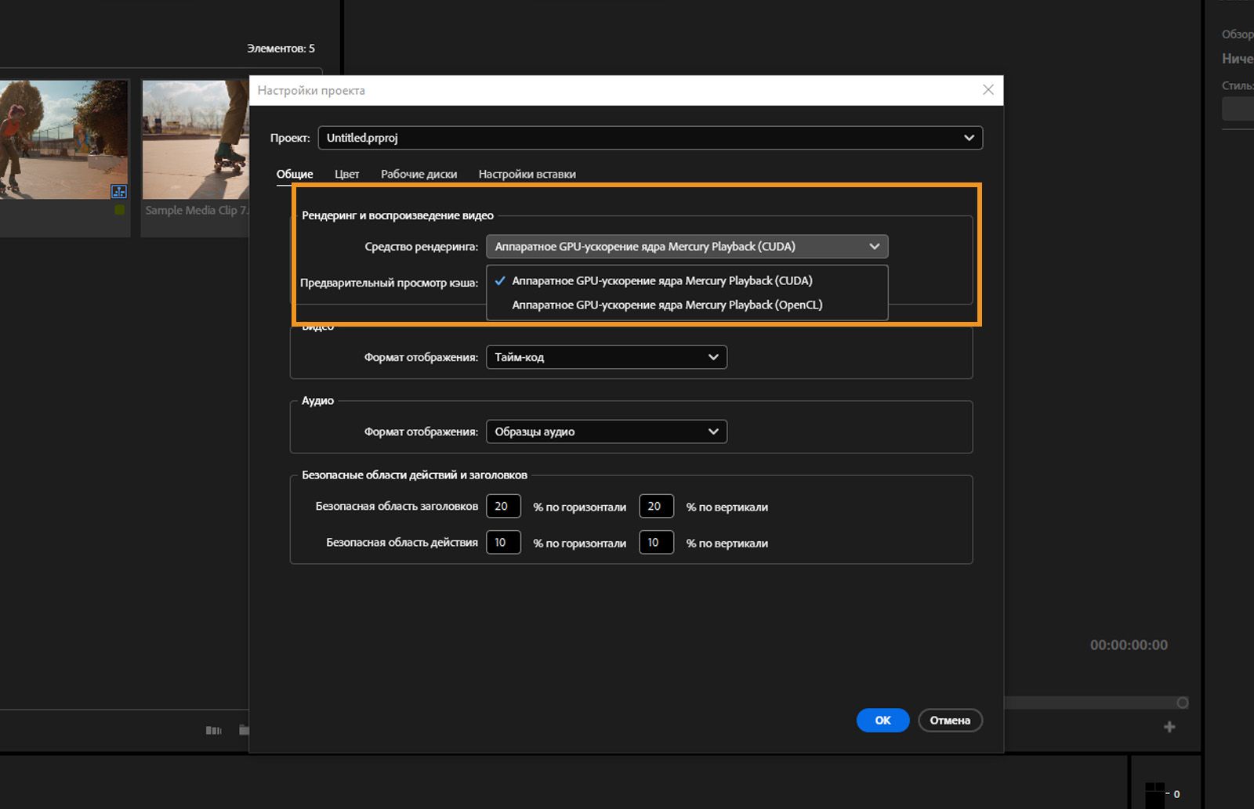Confirm settings with the OK button
Viewport: 1254px width, 809px height.
click(x=883, y=721)
